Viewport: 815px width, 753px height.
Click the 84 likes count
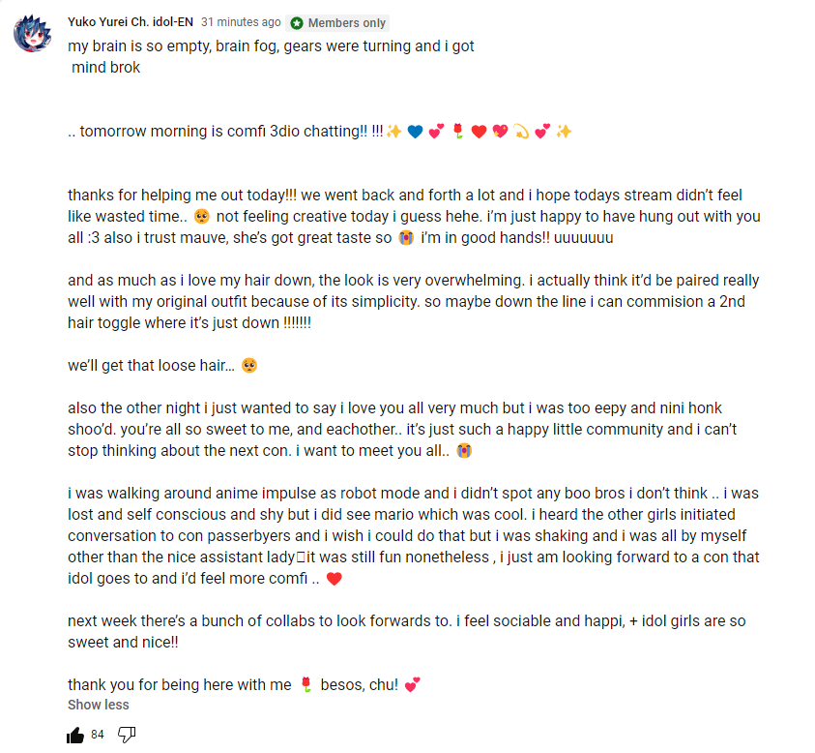(x=98, y=735)
